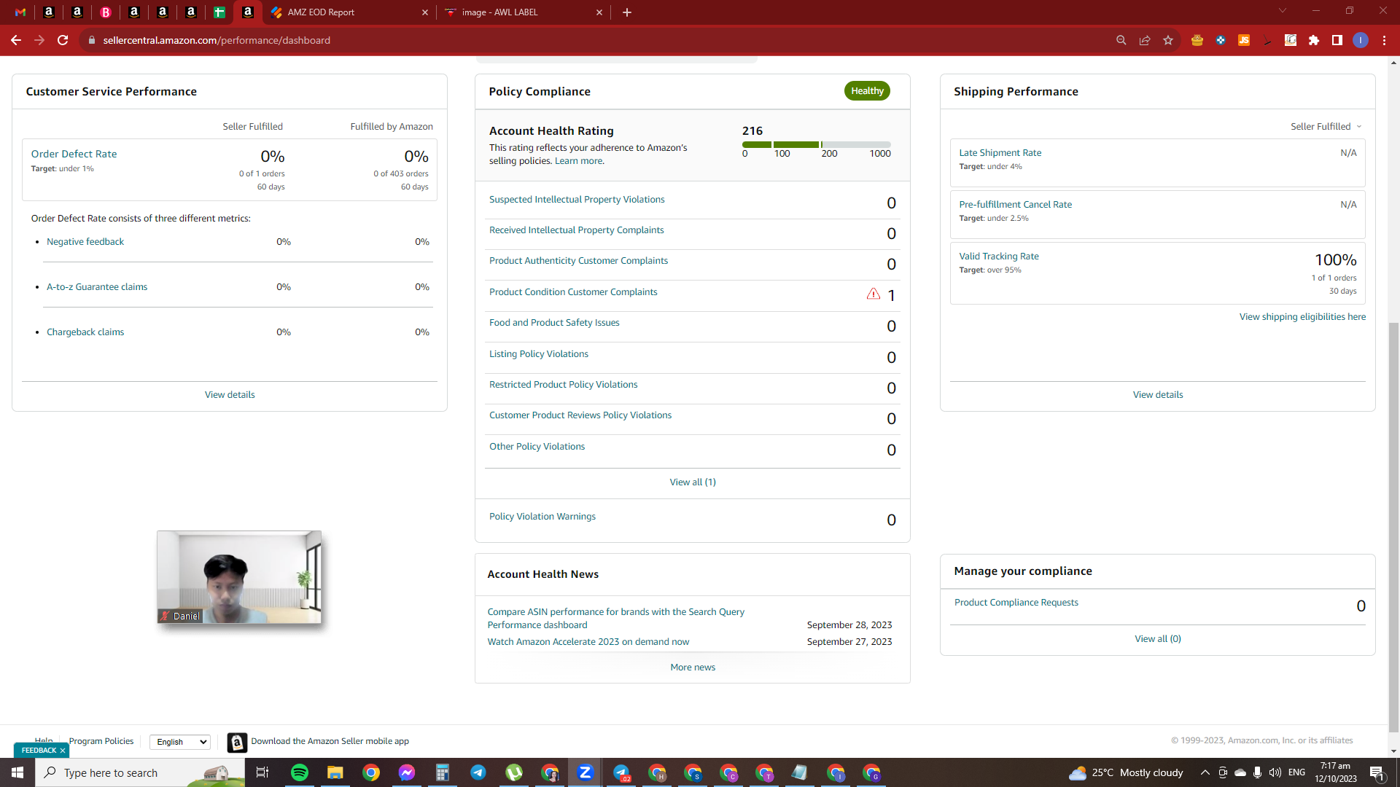Open Calculator from the taskbar
1400x787 pixels.
(x=443, y=772)
